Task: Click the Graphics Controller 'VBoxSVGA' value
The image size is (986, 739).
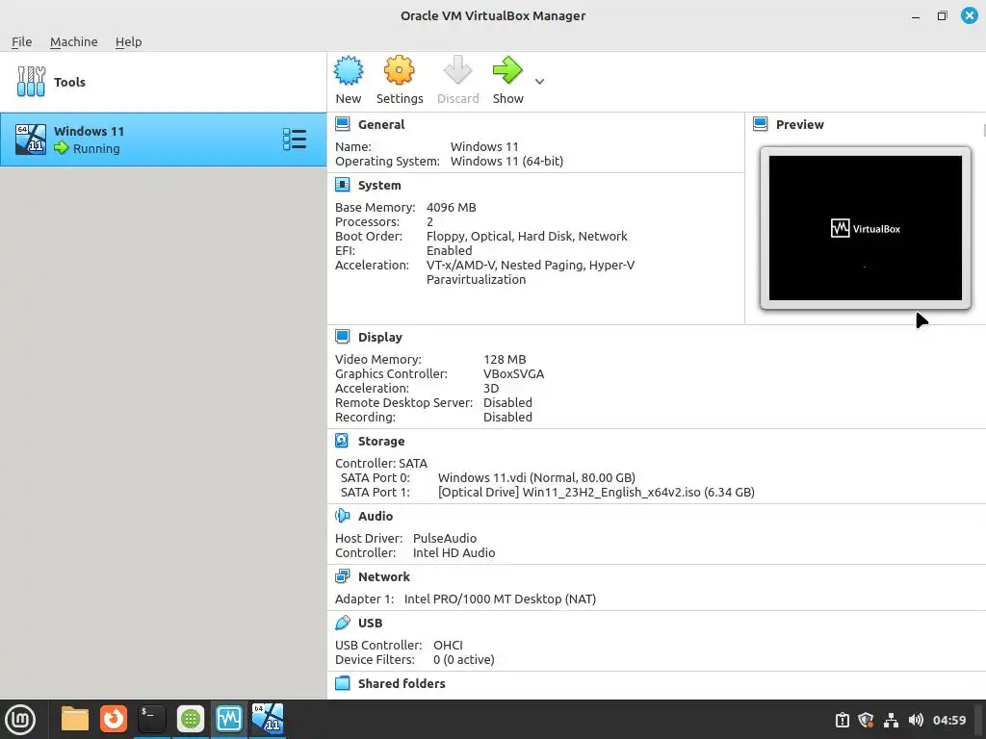Action: pos(513,374)
